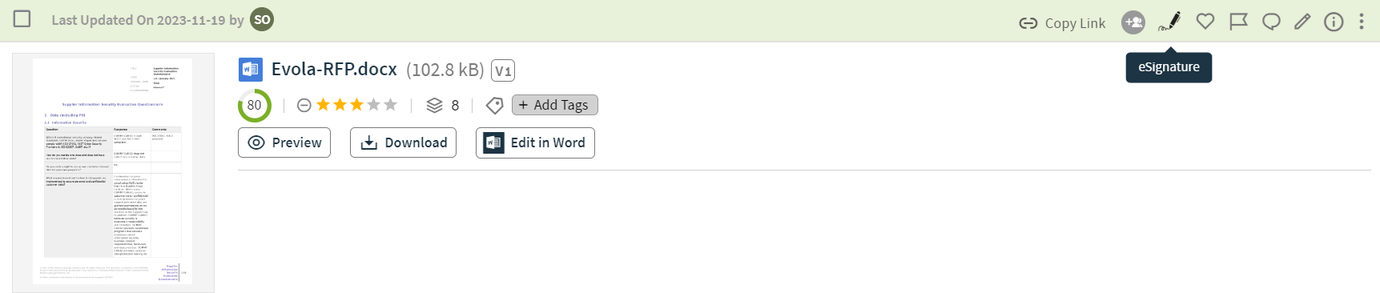Open document info circle icon
1380x293 pixels.
tap(1334, 22)
